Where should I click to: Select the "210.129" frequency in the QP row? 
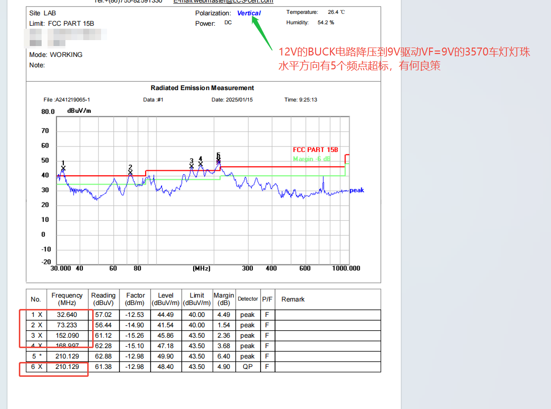pos(67,367)
